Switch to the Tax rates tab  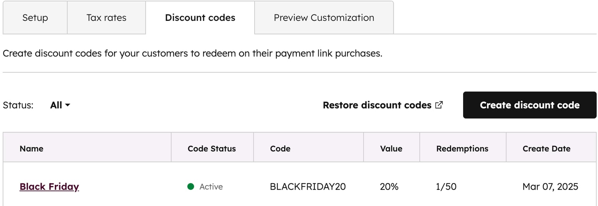tap(106, 18)
